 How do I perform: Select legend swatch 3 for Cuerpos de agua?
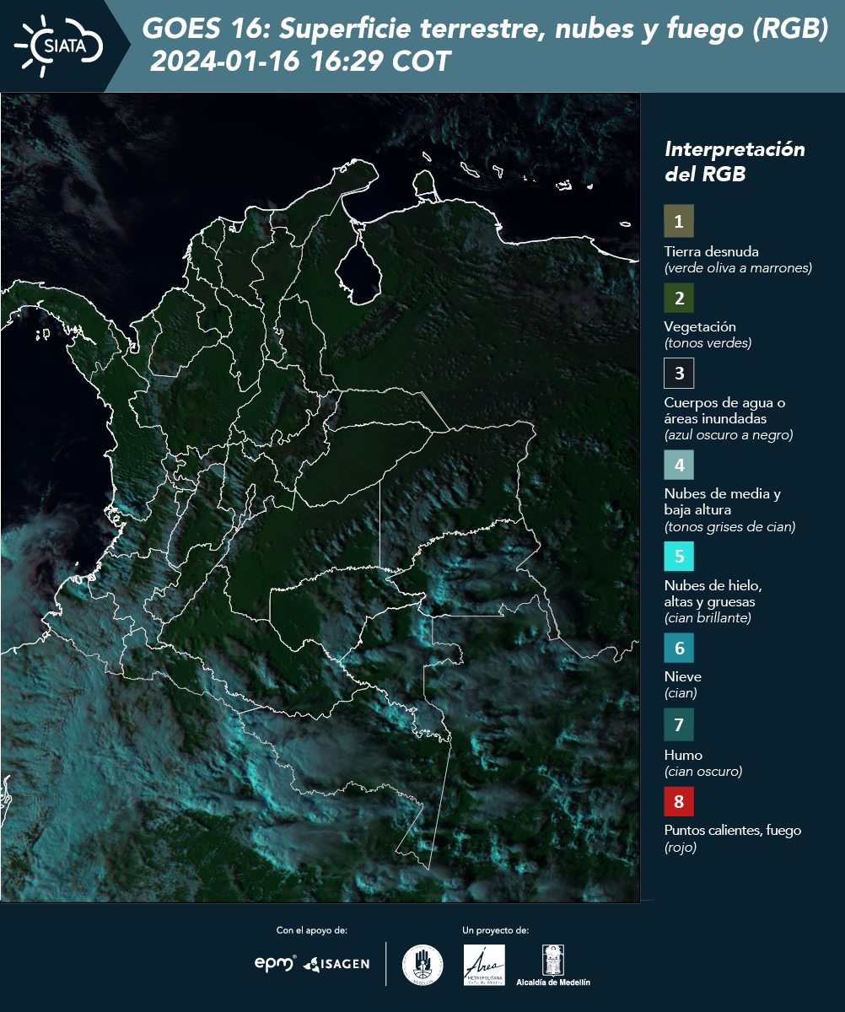(679, 372)
